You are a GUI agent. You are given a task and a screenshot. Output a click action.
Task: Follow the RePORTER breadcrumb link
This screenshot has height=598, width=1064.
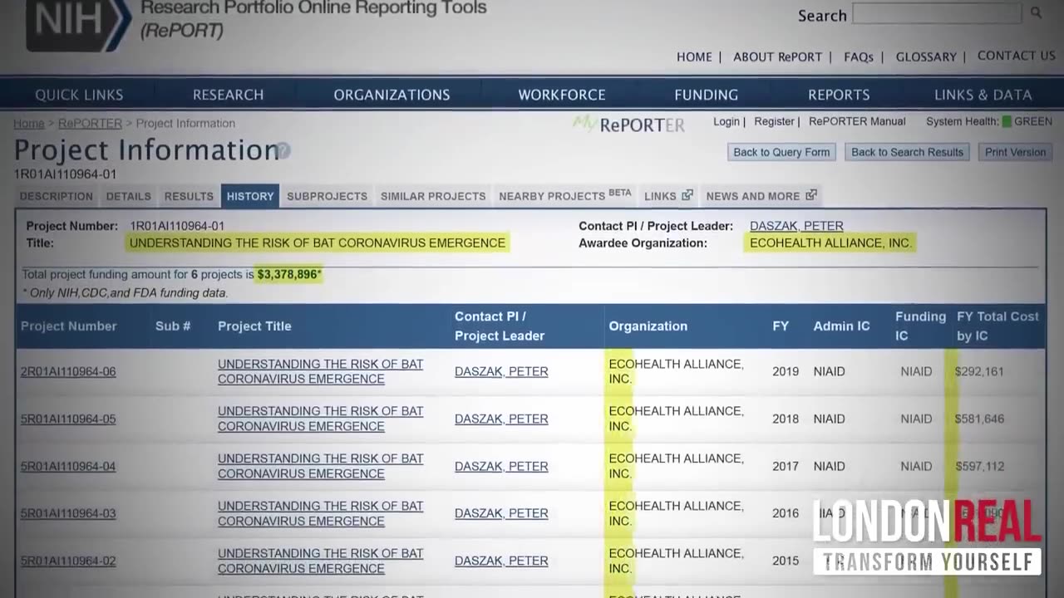click(x=90, y=123)
